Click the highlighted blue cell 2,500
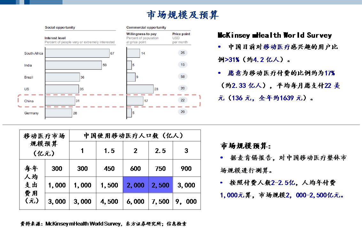The width and height of the screenshot is (362, 230). 160,185
